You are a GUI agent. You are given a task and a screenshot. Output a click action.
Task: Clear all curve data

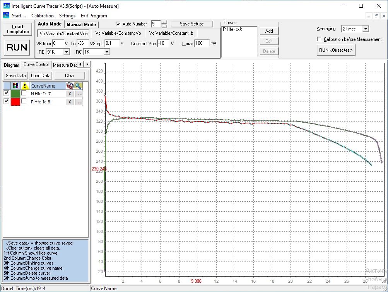coord(70,76)
